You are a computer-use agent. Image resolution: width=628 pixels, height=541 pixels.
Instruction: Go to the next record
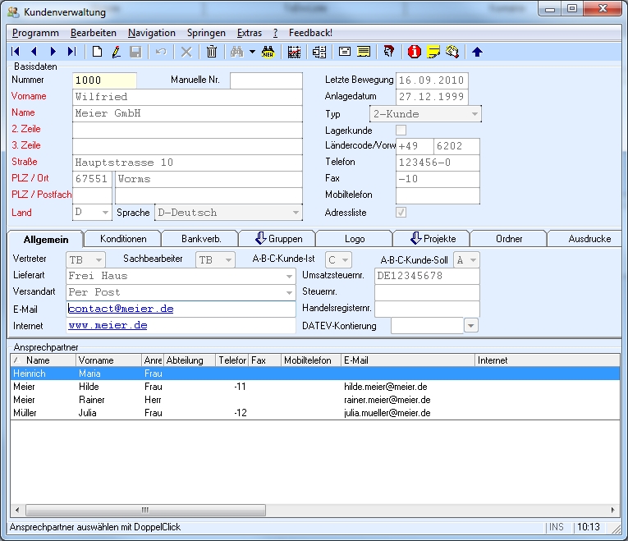pos(53,52)
